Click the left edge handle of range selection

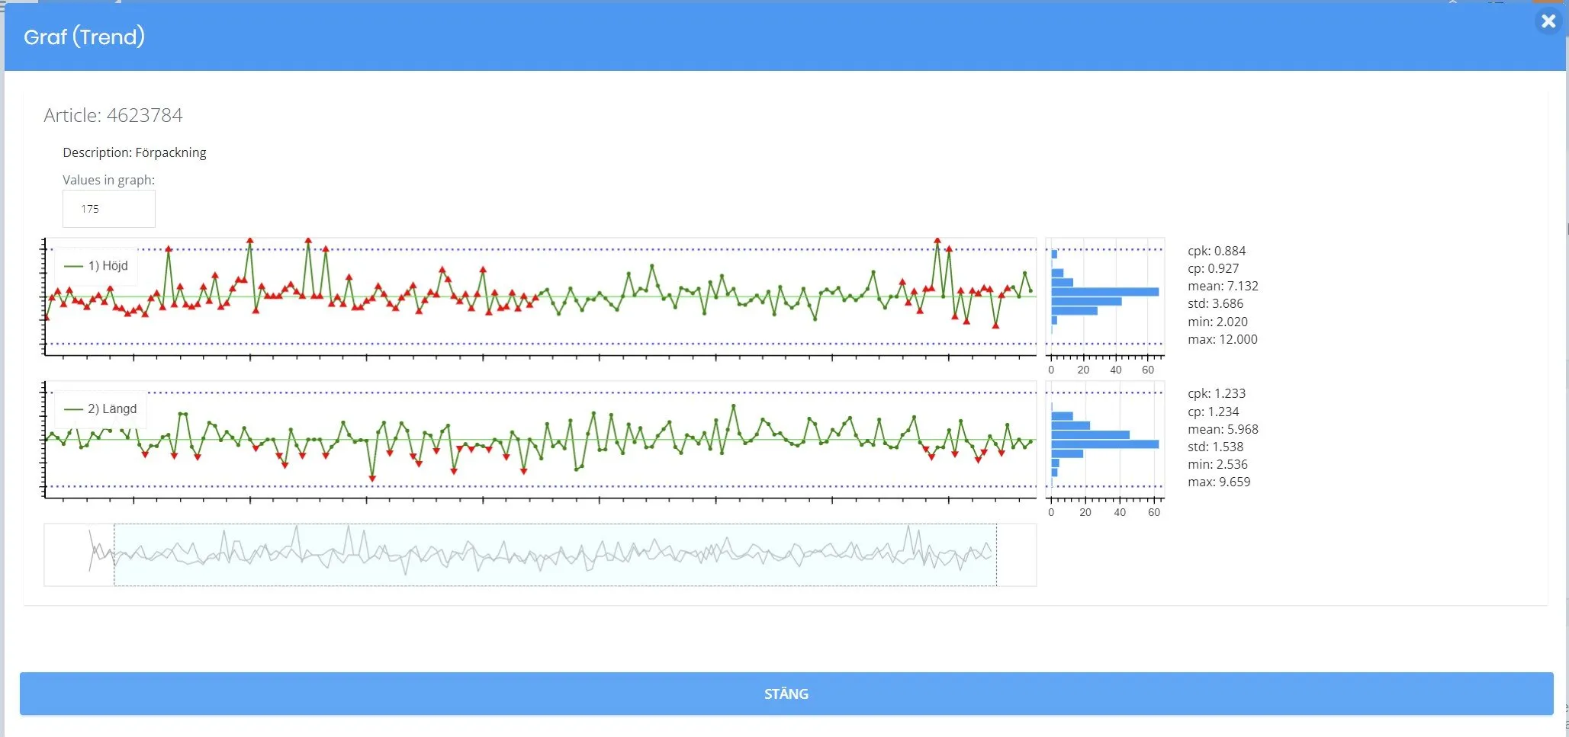(x=114, y=555)
